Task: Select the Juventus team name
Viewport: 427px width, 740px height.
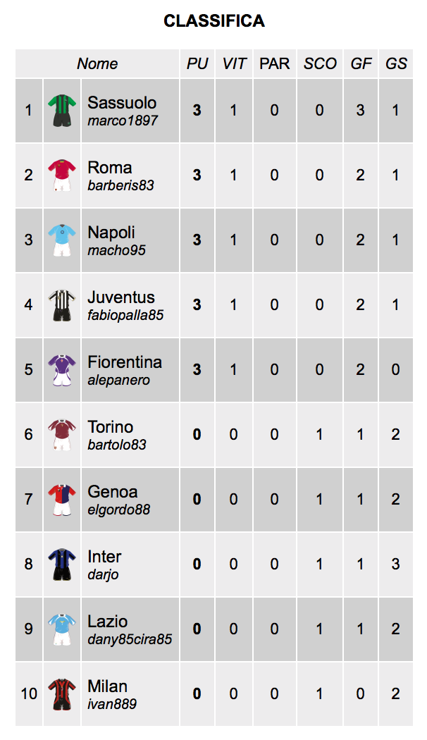Action: [x=121, y=297]
